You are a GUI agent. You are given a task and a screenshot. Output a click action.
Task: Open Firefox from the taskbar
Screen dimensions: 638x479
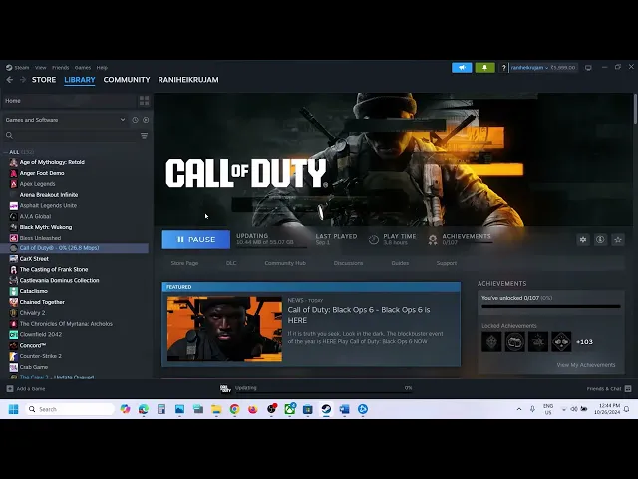(x=253, y=409)
